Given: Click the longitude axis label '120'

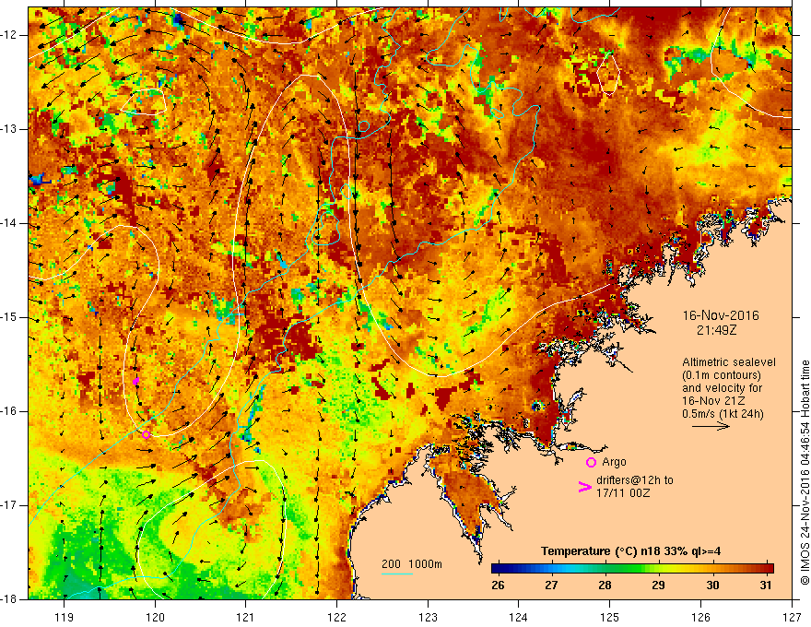Looking at the screenshot, I should 155,617.
